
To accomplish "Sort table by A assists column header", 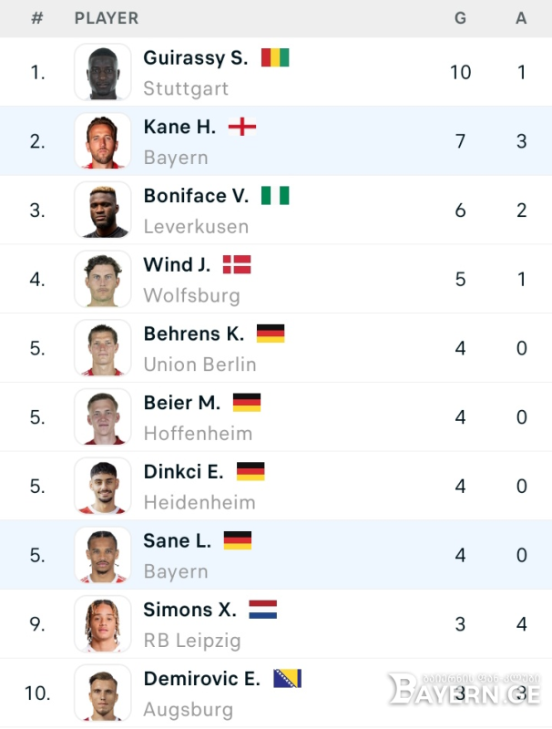I will (x=521, y=18).
